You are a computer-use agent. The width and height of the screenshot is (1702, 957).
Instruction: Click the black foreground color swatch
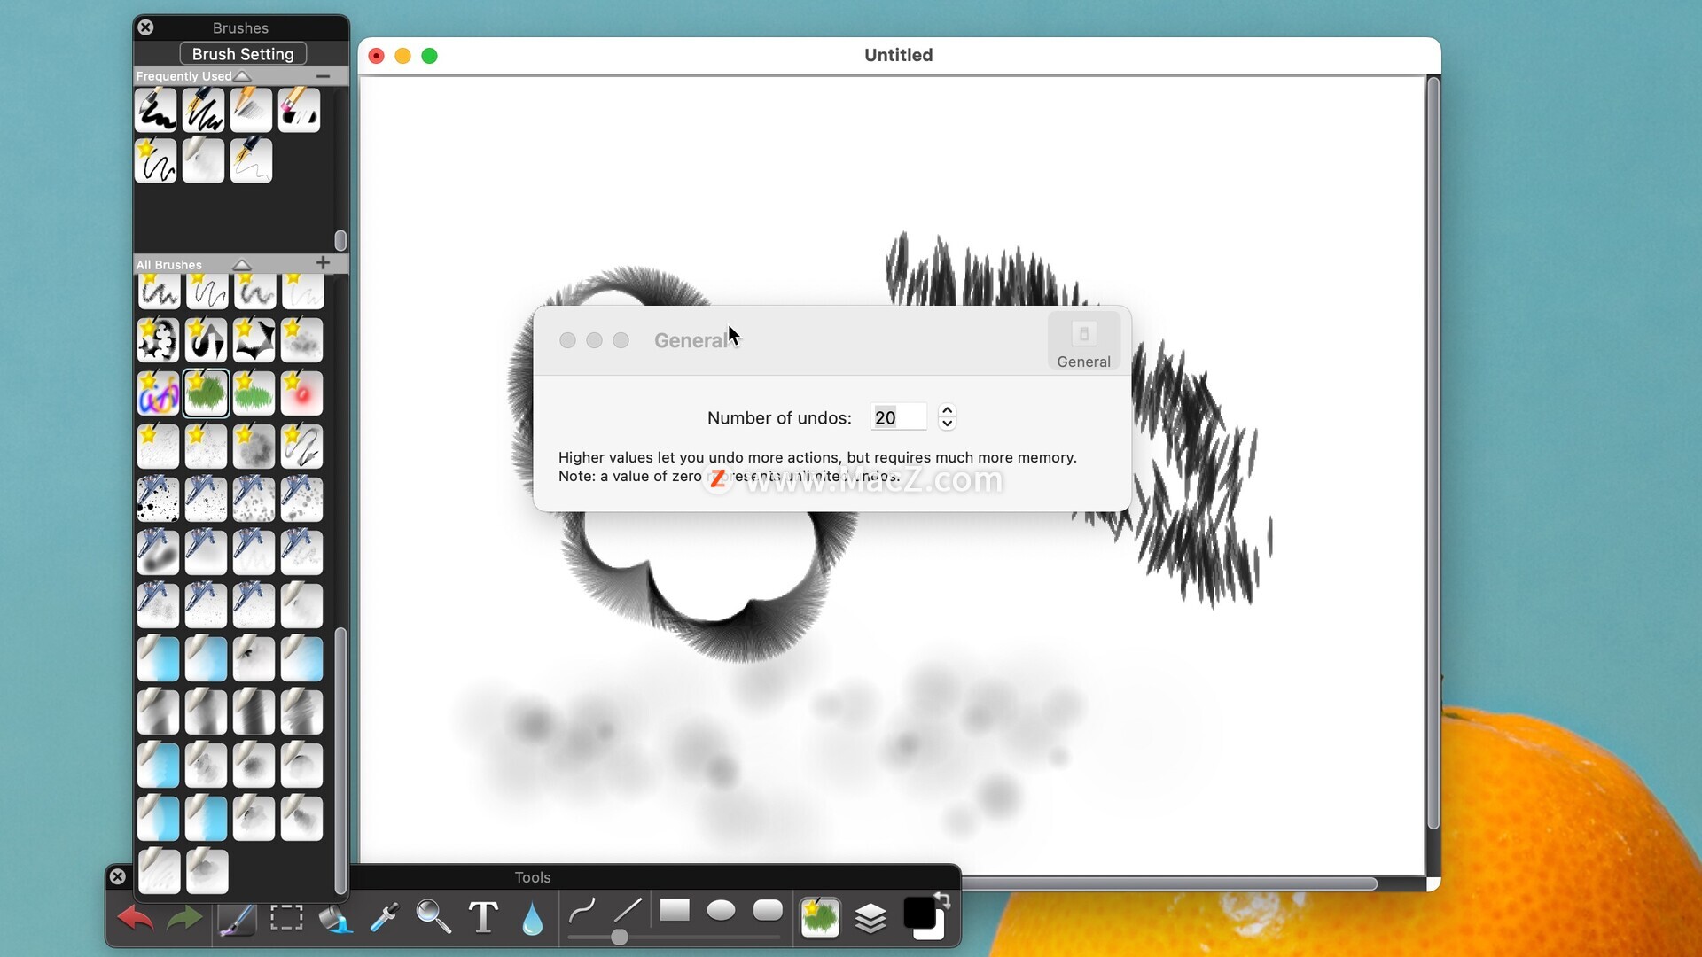coord(919,913)
